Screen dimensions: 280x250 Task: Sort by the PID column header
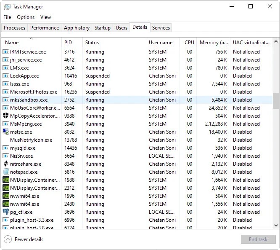tap(72, 43)
